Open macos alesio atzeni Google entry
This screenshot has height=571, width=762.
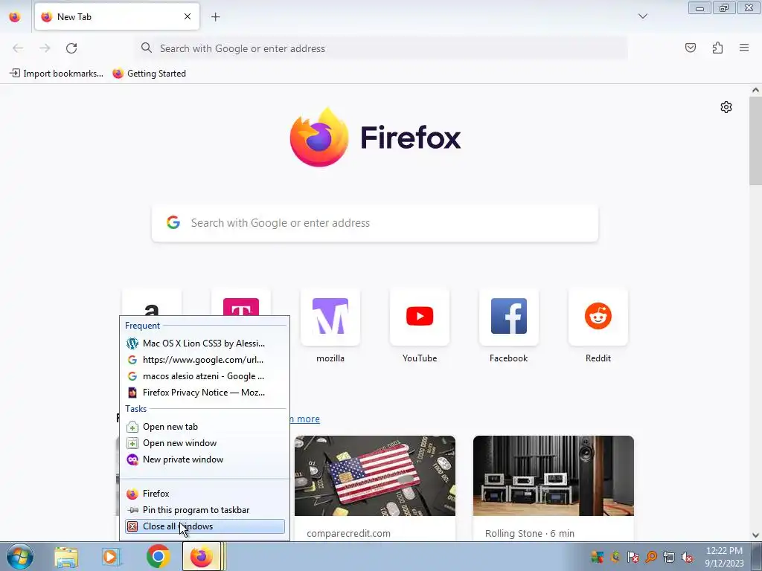coord(205,376)
